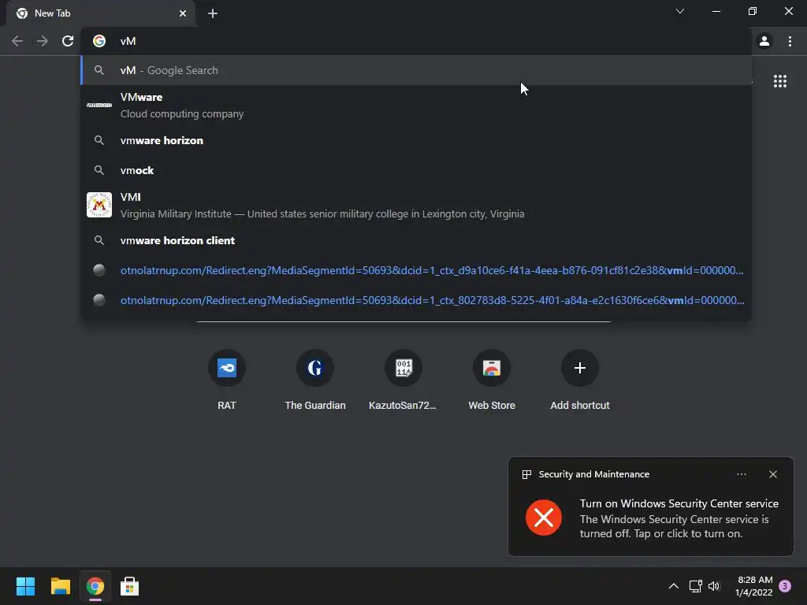Pick the 'vmware horizon' search suggestion

416,140
